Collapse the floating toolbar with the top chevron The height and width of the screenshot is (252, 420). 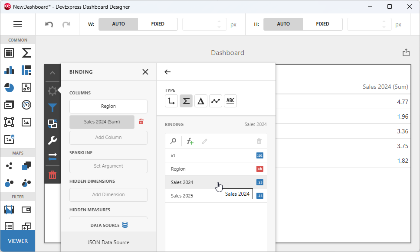(x=52, y=72)
